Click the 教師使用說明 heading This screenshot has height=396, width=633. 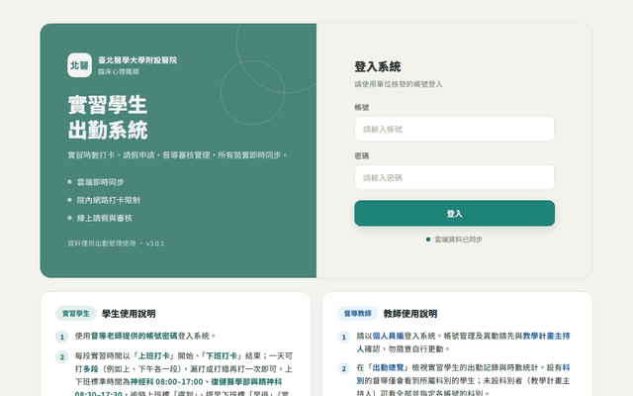tap(410, 314)
